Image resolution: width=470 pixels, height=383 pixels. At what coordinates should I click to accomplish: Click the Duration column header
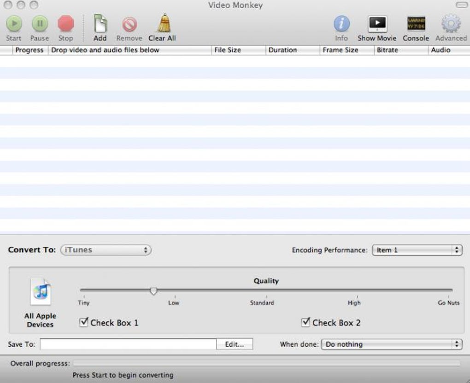coord(293,50)
